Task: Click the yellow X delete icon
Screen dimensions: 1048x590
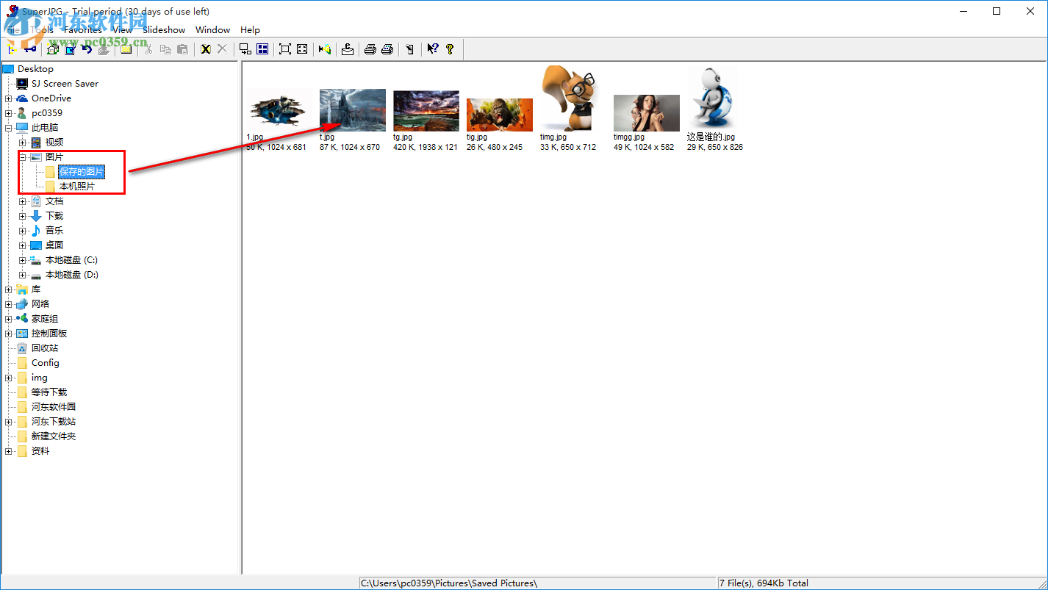Action: point(206,49)
